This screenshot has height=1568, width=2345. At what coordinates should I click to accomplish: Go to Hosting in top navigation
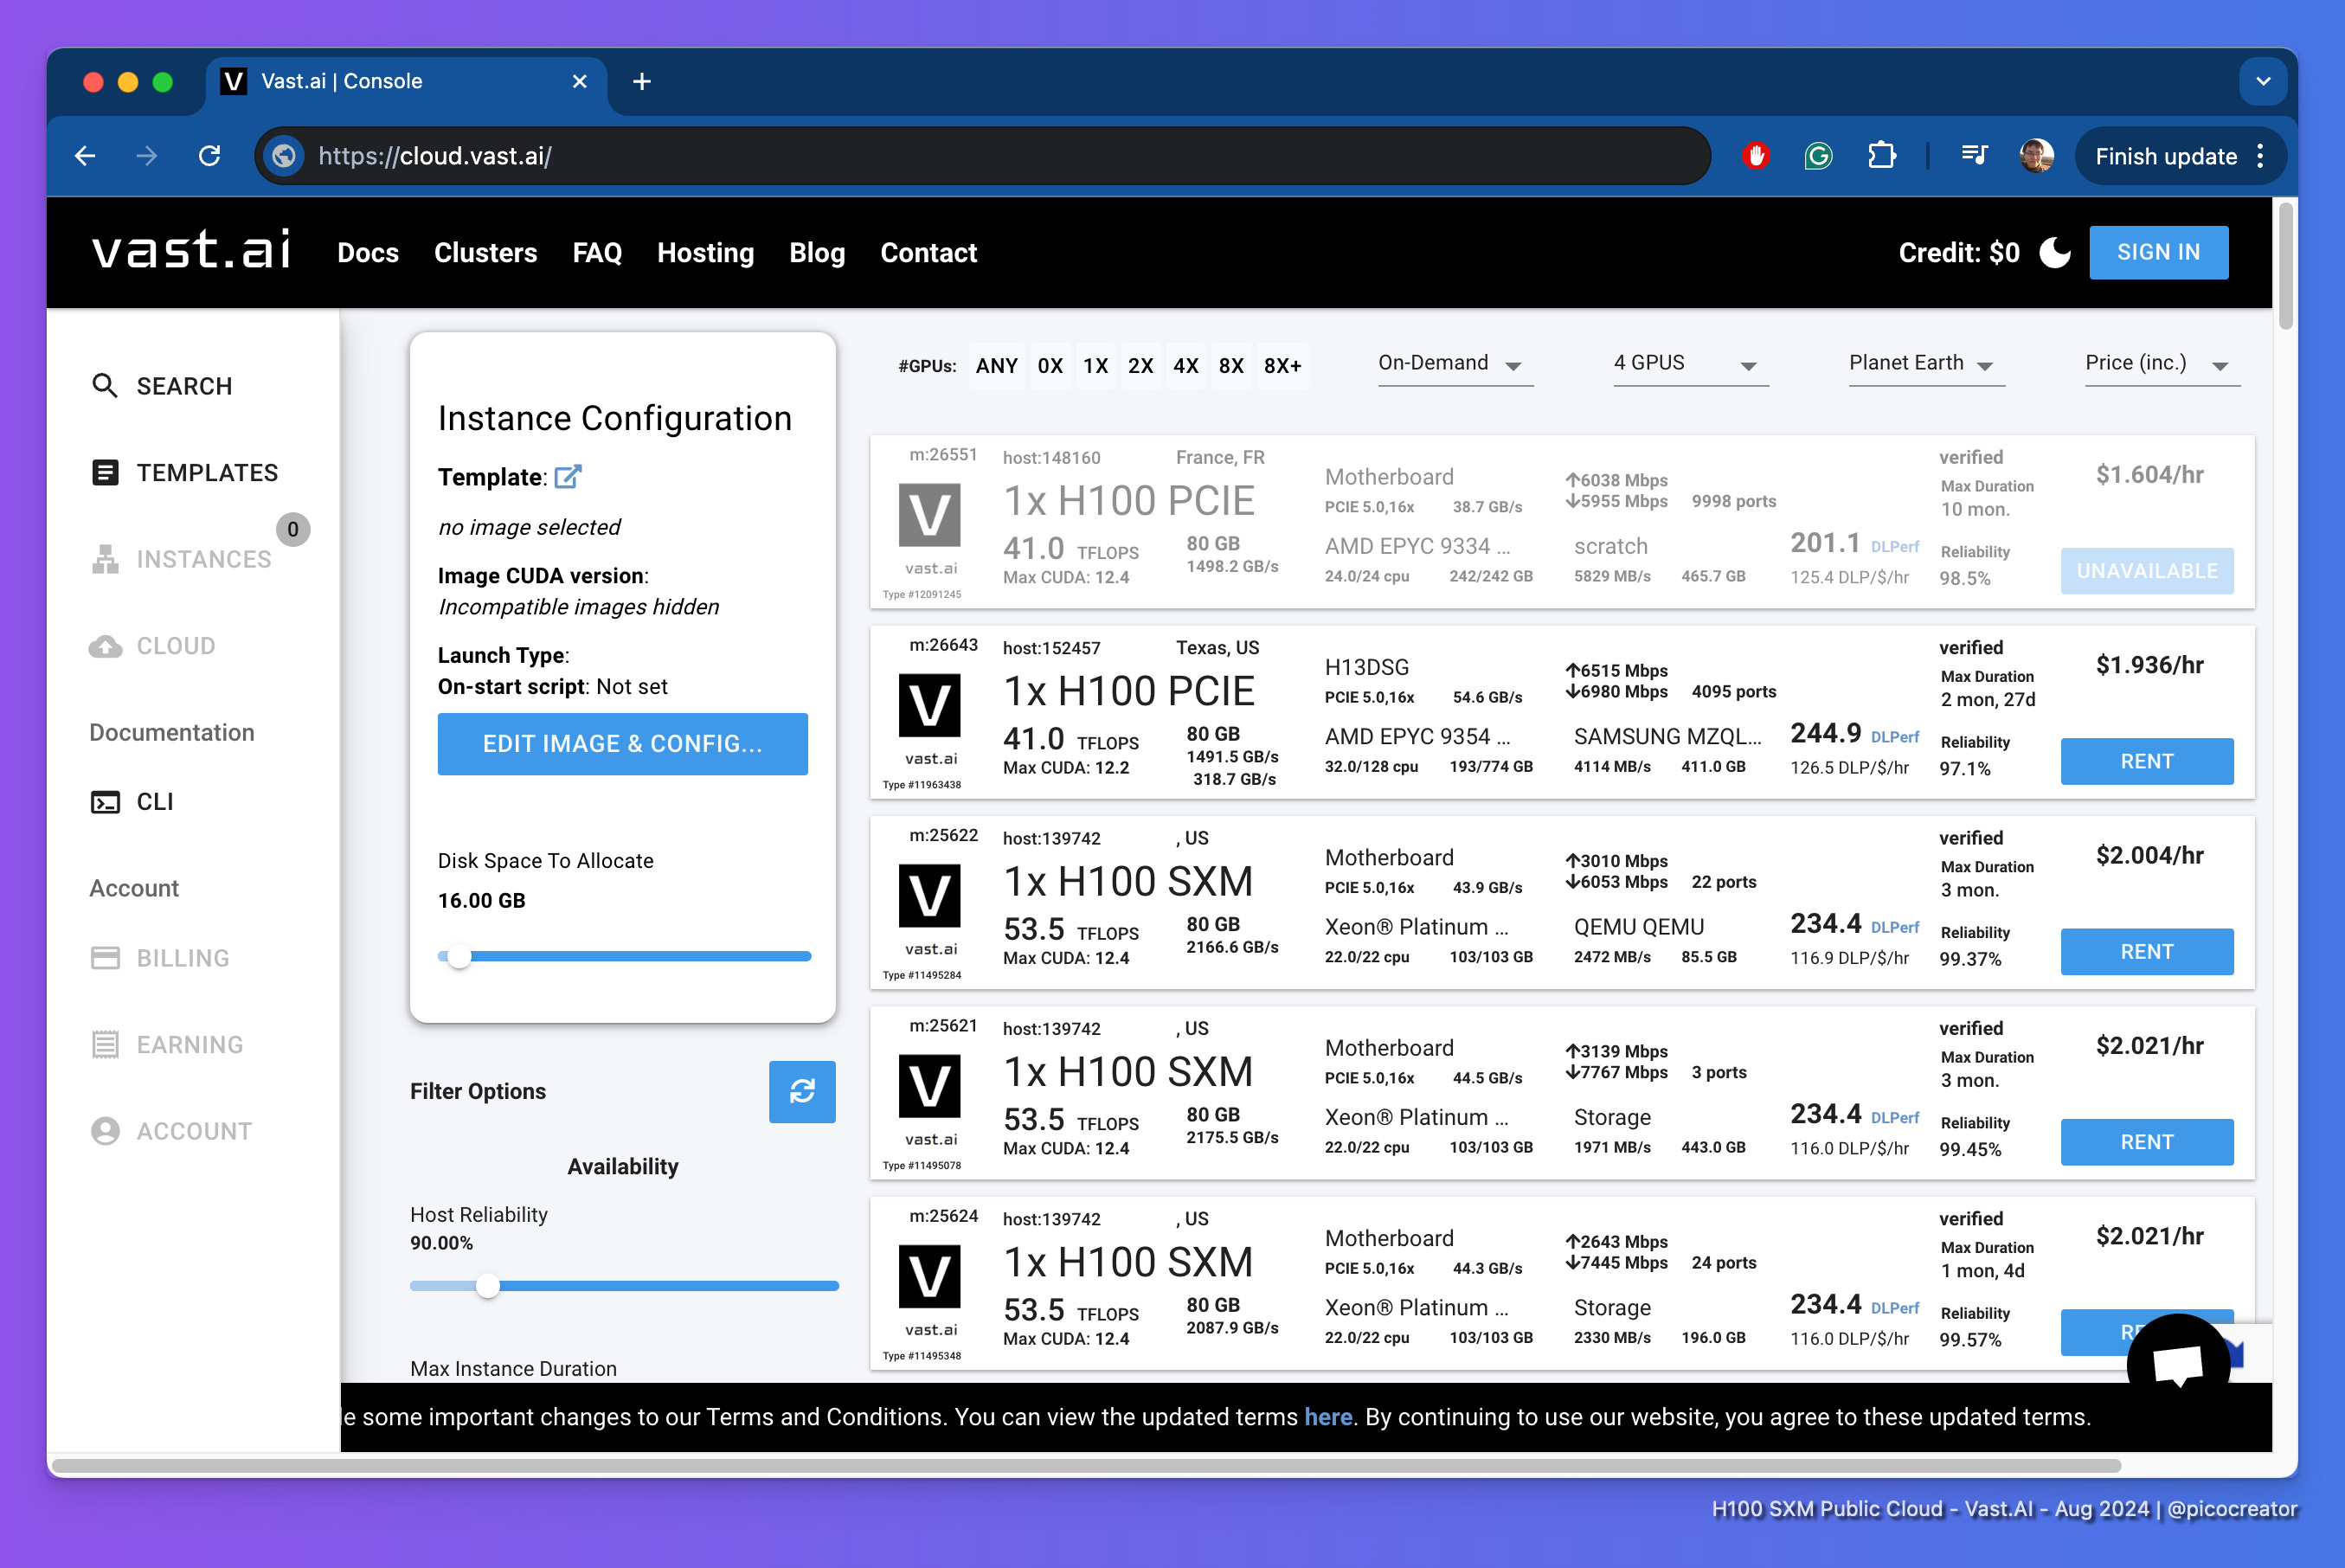pyautogui.click(x=705, y=253)
